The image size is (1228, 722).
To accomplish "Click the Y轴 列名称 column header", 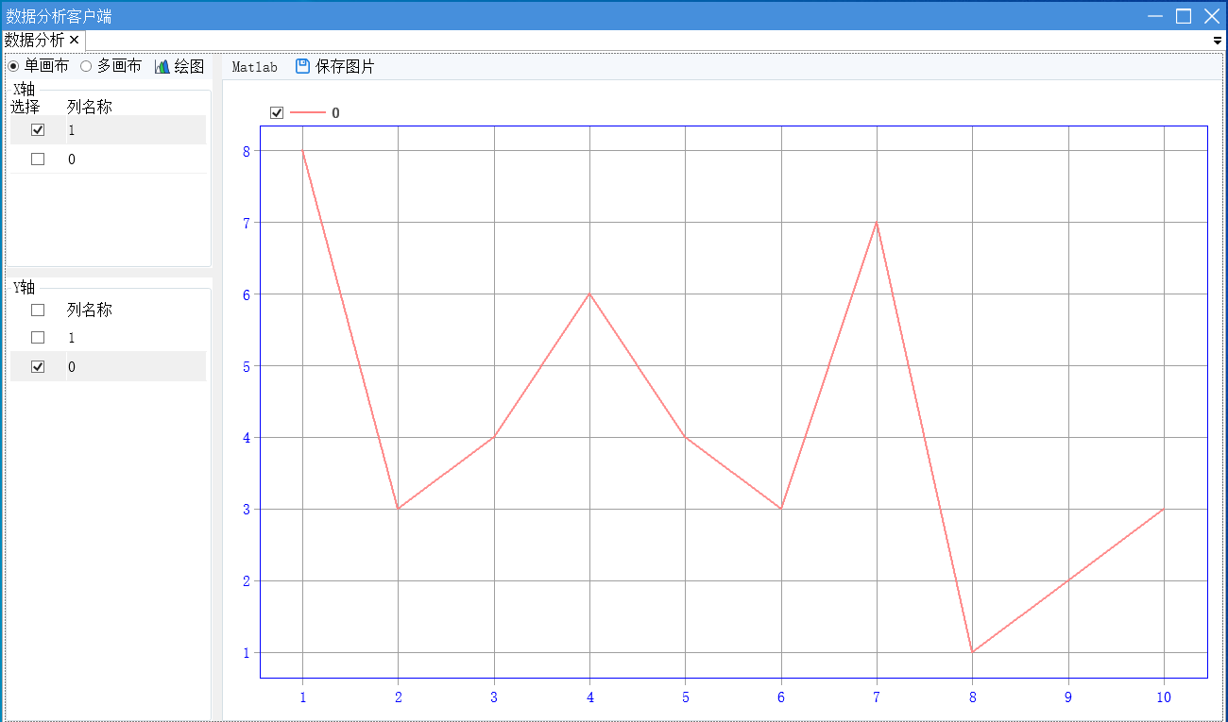I will 90,310.
